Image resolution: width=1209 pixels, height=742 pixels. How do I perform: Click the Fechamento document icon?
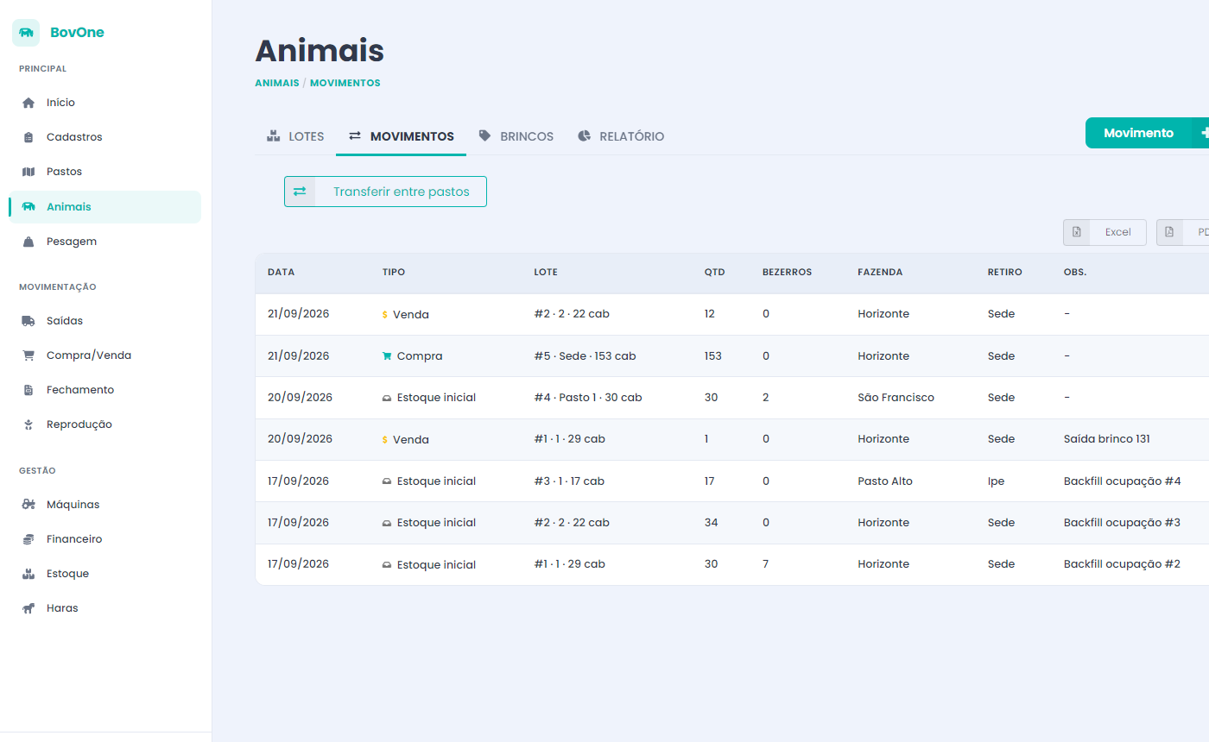tap(28, 390)
